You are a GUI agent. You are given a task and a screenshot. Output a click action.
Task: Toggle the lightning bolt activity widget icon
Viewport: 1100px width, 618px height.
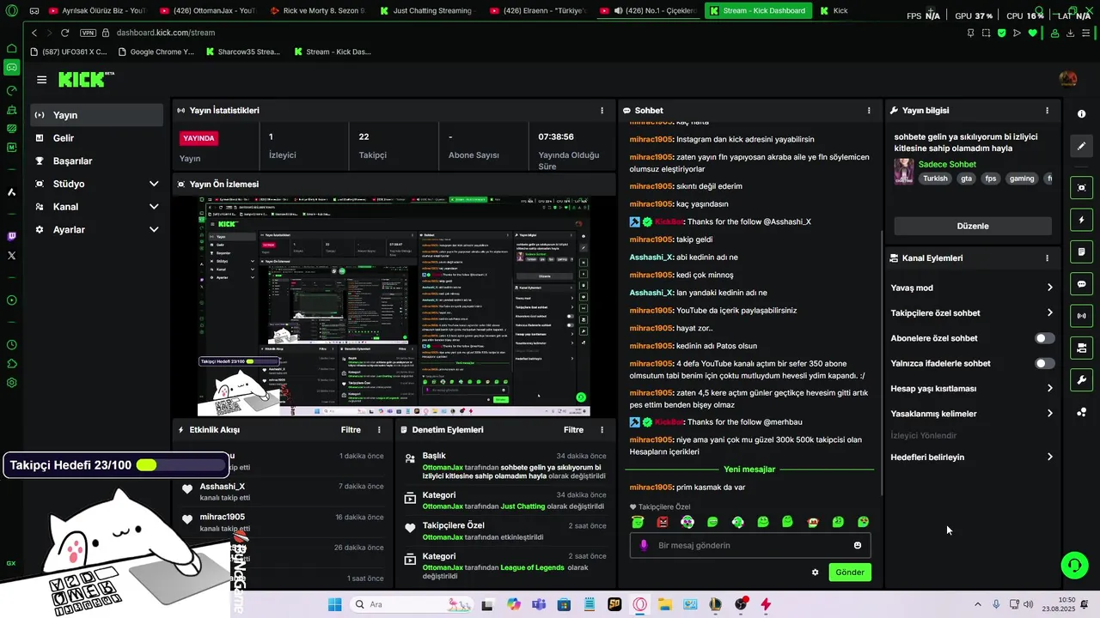tap(1081, 221)
